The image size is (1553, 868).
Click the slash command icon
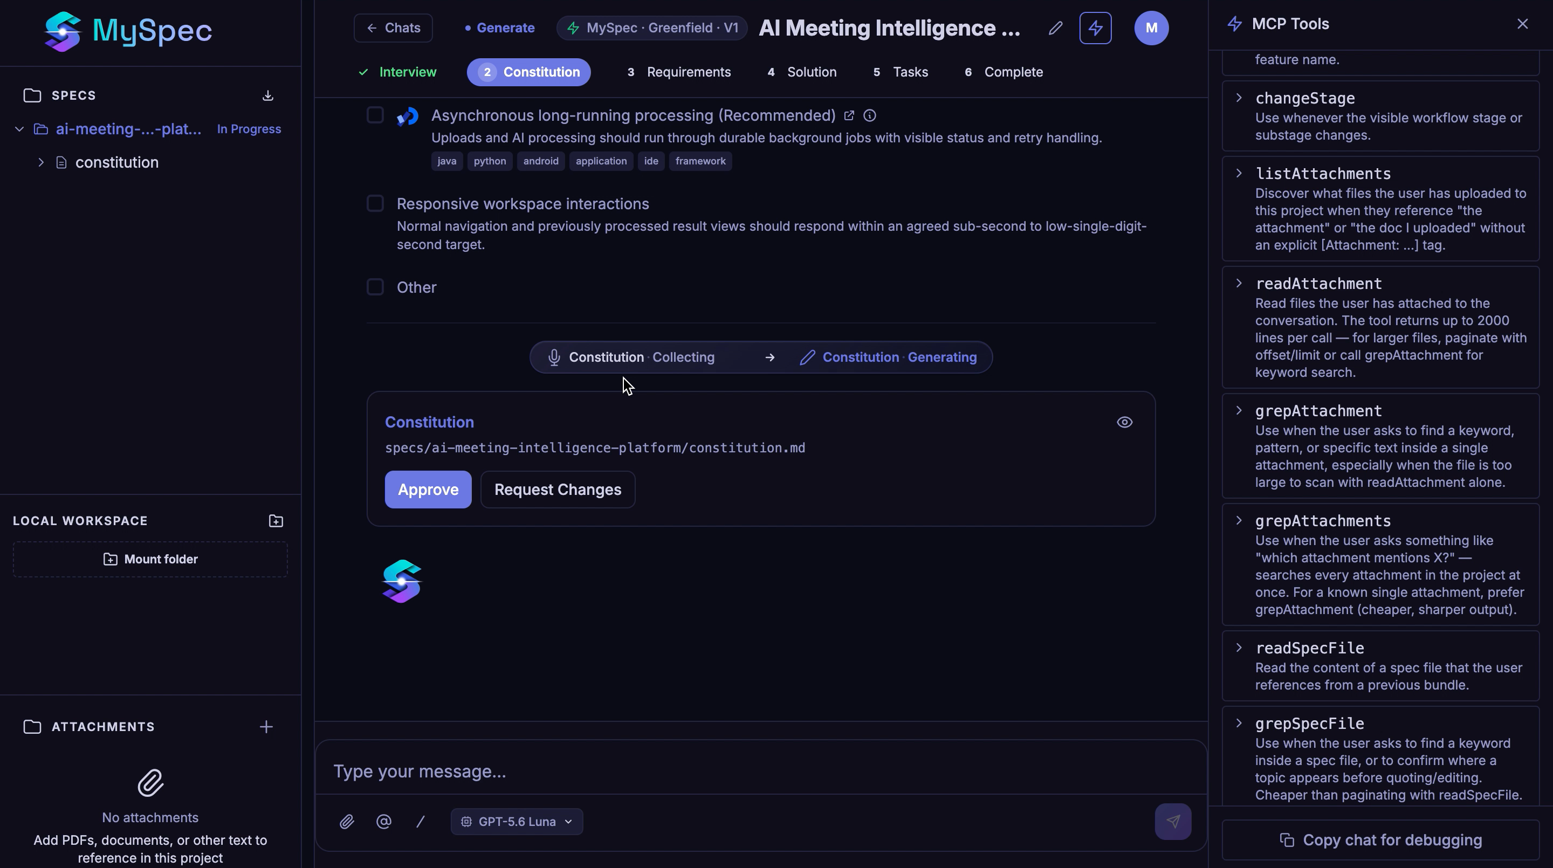[420, 822]
